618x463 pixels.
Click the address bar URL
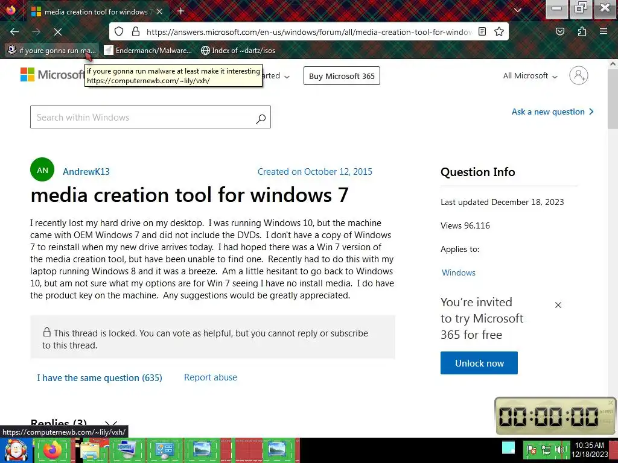pyautogui.click(x=309, y=32)
